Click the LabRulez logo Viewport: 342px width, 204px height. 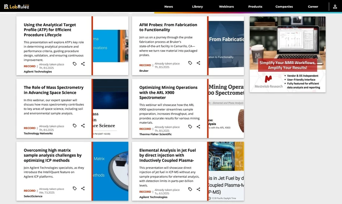[16, 7]
